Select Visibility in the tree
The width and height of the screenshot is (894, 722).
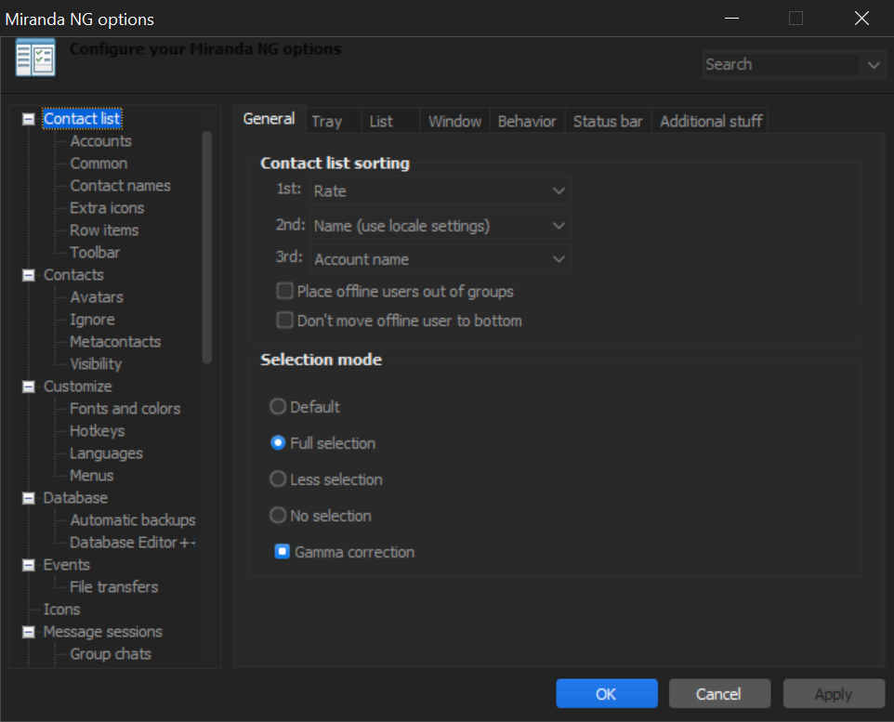96,364
